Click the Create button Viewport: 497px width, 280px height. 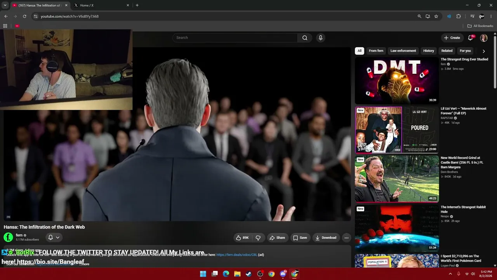(x=452, y=38)
